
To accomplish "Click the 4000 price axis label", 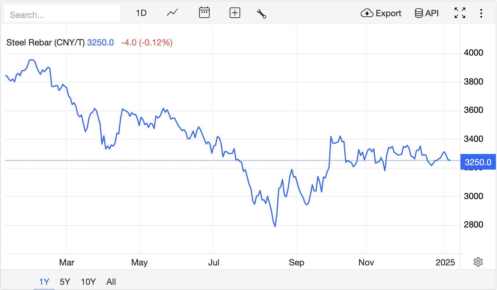I will [x=473, y=53].
